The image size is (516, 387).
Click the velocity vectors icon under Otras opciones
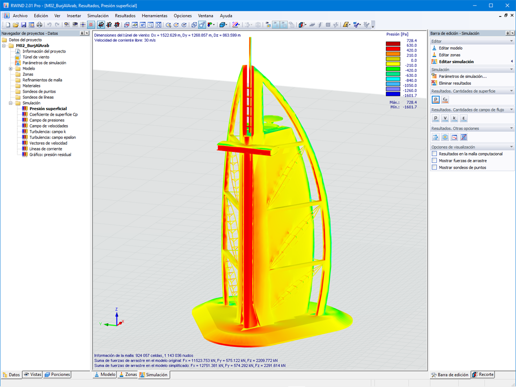tap(436, 137)
